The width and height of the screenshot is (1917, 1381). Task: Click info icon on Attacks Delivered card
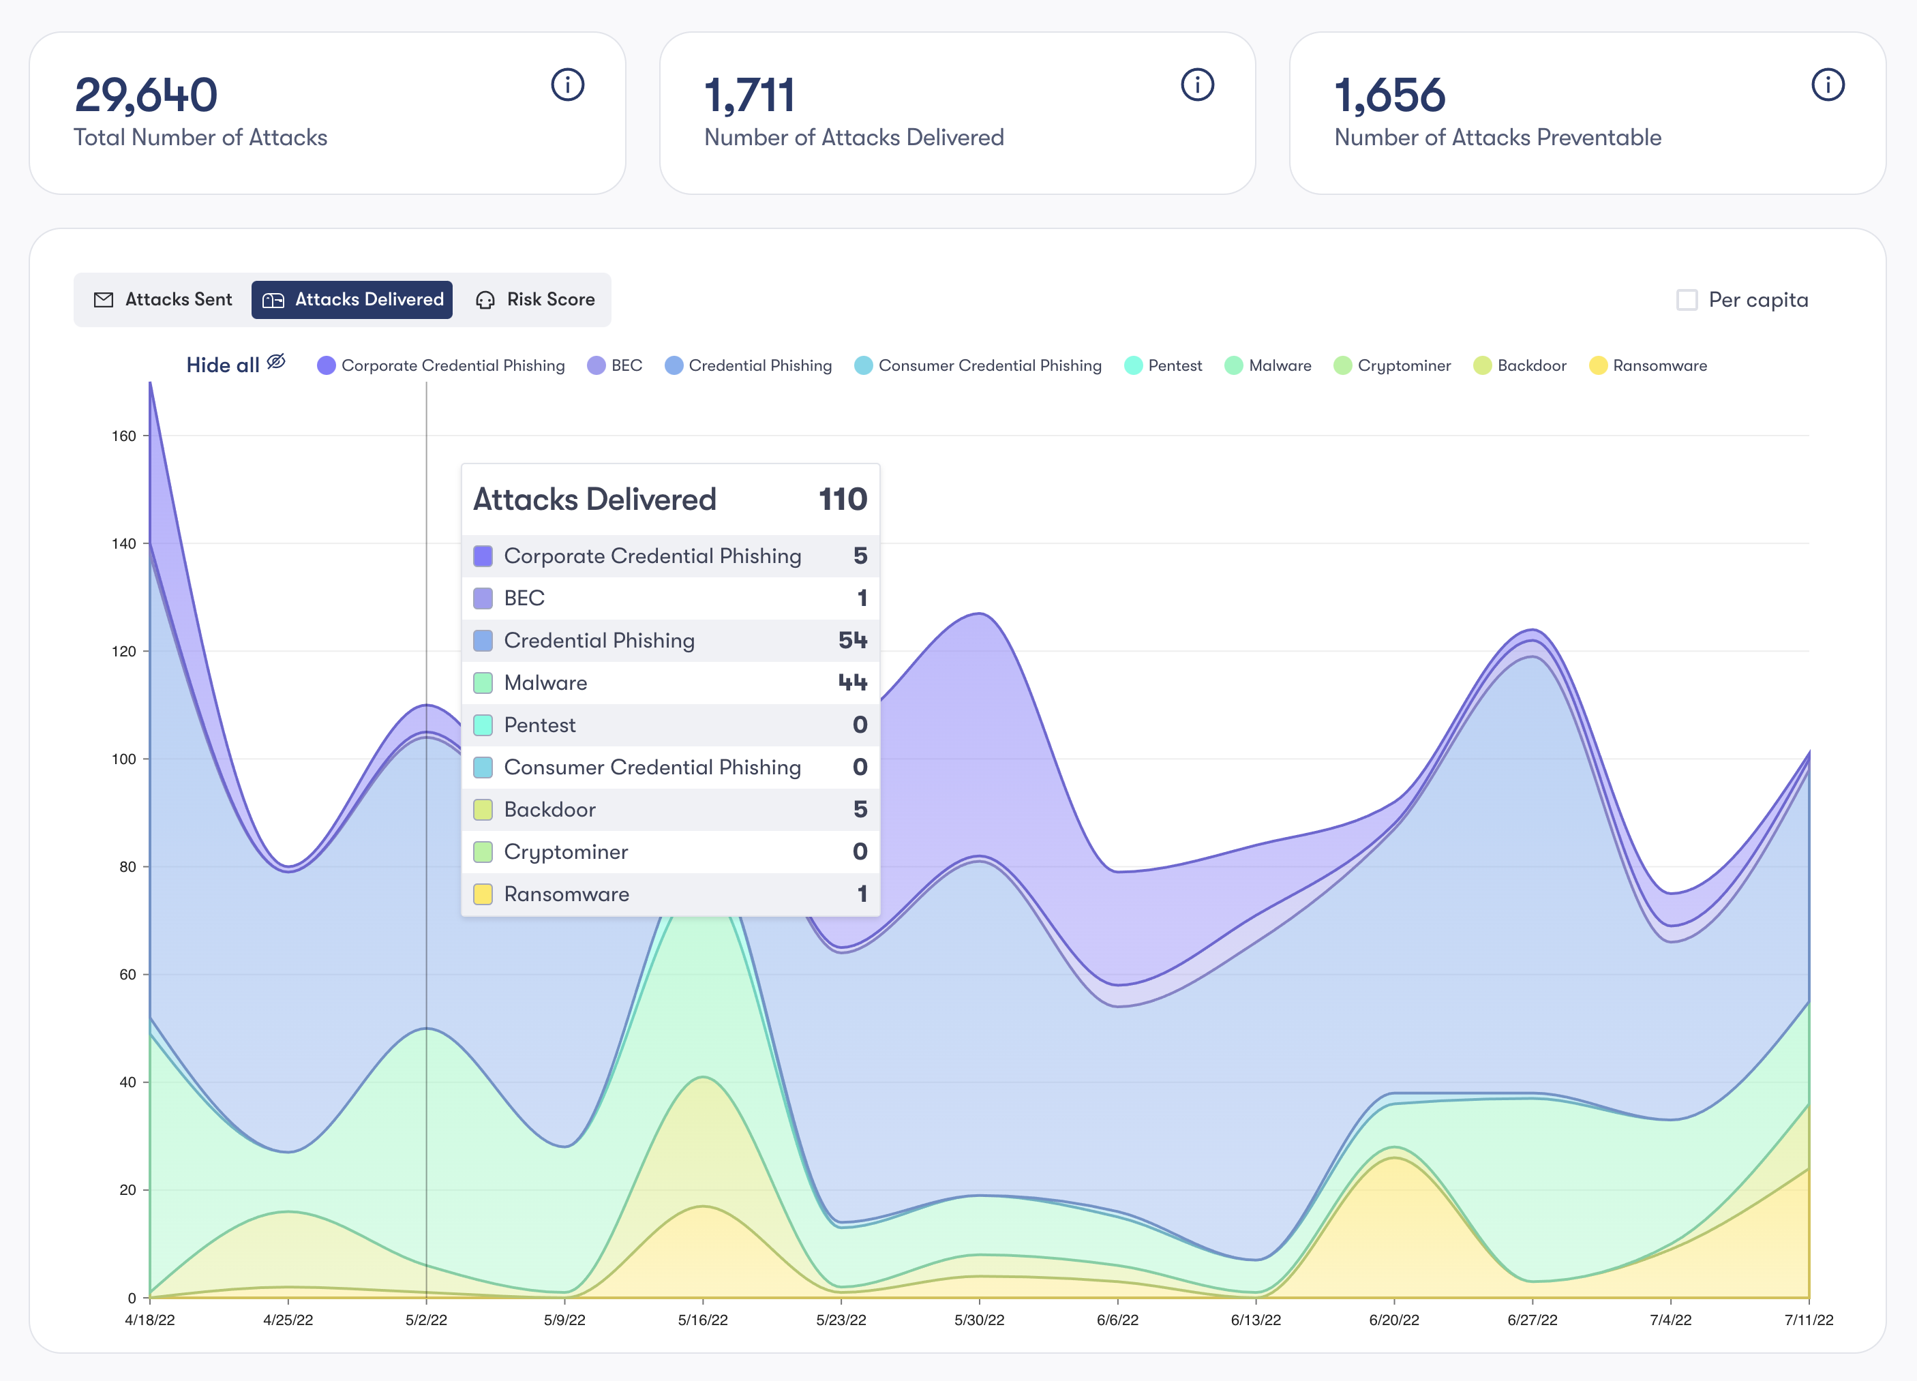coord(1197,85)
